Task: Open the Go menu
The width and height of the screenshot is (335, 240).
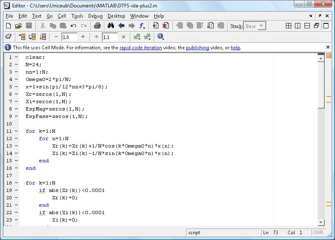Action: pyautogui.click(x=50, y=16)
